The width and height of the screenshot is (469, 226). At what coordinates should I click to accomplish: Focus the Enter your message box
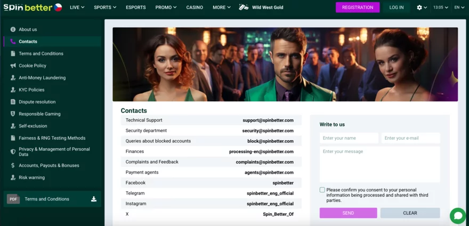(x=380, y=164)
